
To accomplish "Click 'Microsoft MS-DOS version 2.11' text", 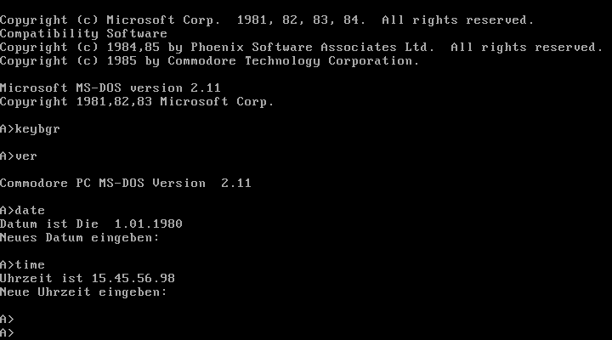I will 110,88.
